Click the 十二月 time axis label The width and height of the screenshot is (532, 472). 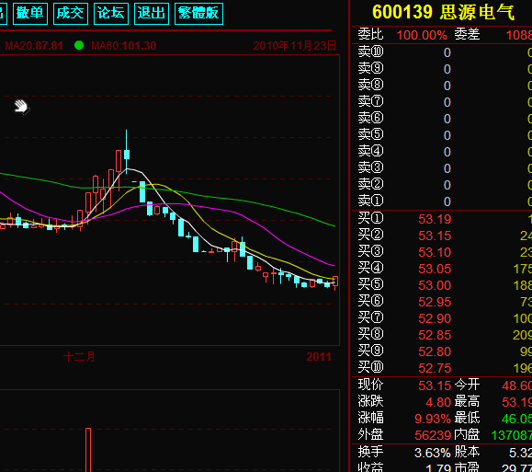pyautogui.click(x=79, y=357)
